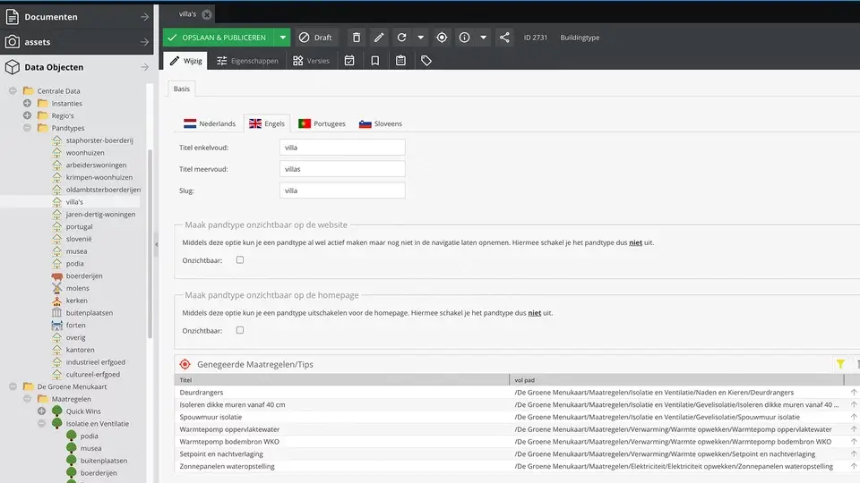The width and height of the screenshot is (860, 483).
Task: Click the Titel enkelvoud input field
Action: click(x=342, y=148)
